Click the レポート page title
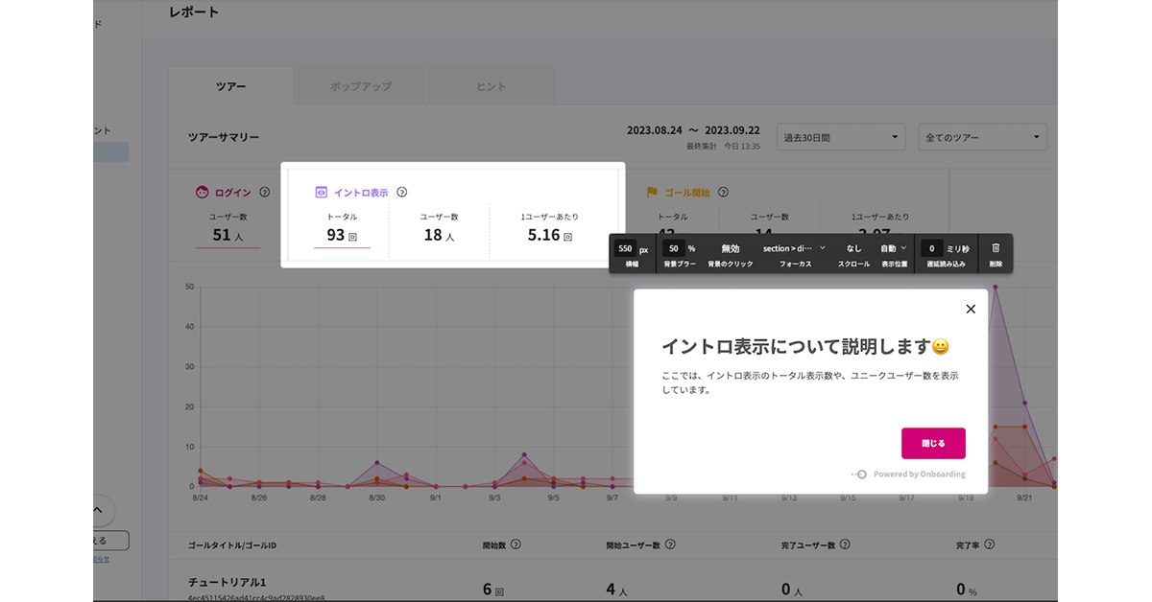 194,12
